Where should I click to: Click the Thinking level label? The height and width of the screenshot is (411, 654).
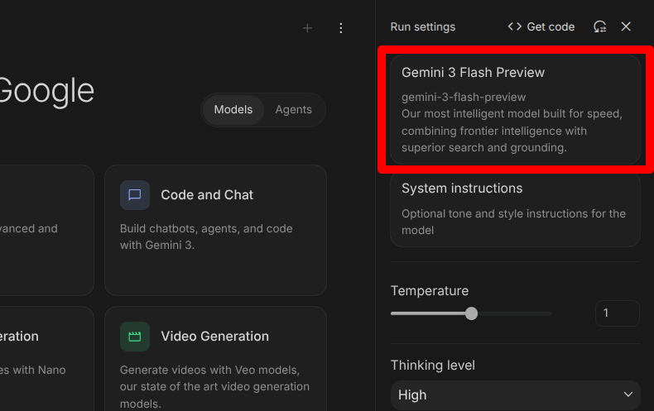(433, 366)
